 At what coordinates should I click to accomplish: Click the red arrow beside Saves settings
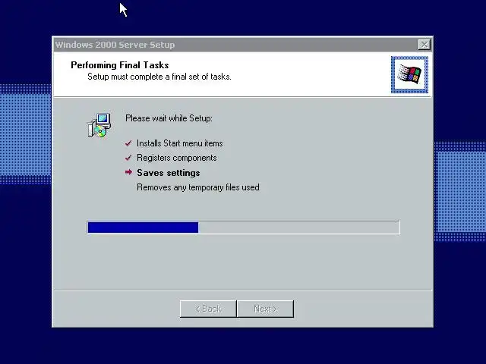tap(128, 172)
